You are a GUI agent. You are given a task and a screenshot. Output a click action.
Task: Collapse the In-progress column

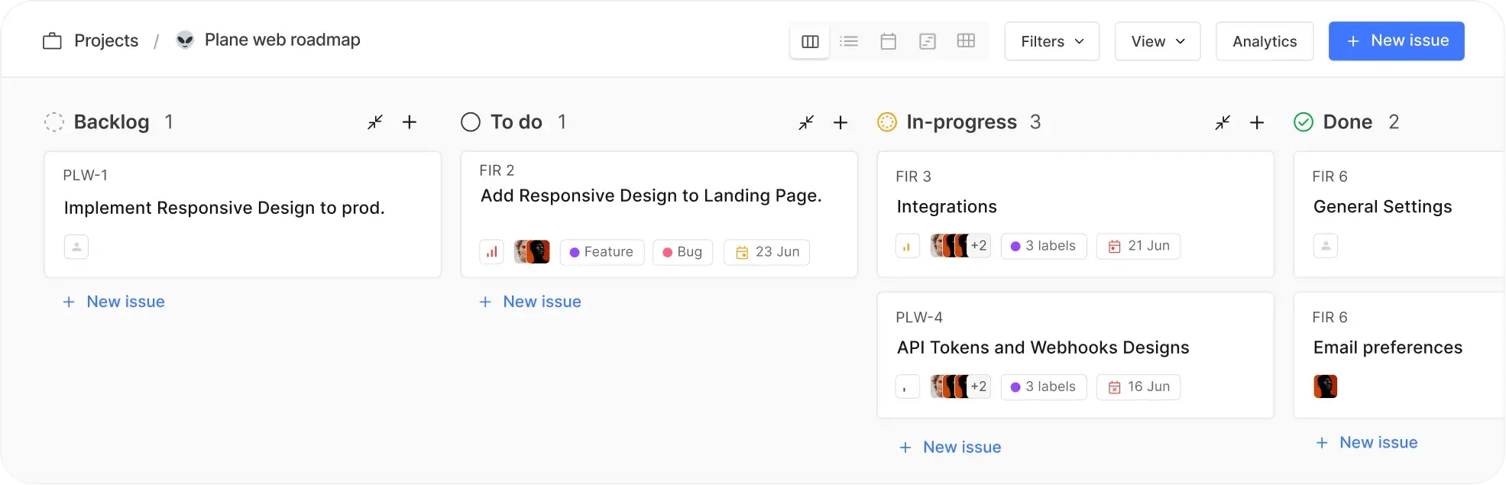(x=1223, y=122)
